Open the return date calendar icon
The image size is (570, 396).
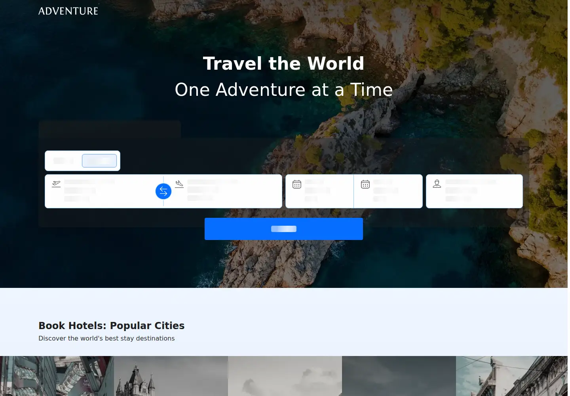(365, 184)
